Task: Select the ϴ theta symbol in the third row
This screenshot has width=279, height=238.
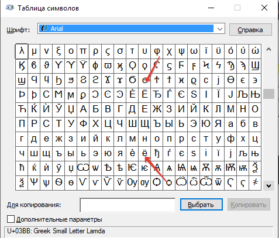Action: coord(230,81)
